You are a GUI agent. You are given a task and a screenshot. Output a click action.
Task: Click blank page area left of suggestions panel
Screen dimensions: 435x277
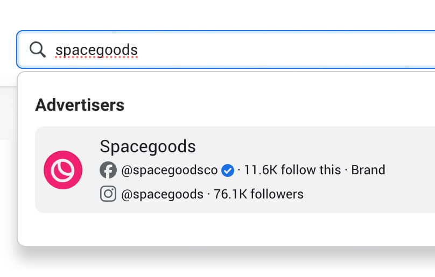click(8, 188)
